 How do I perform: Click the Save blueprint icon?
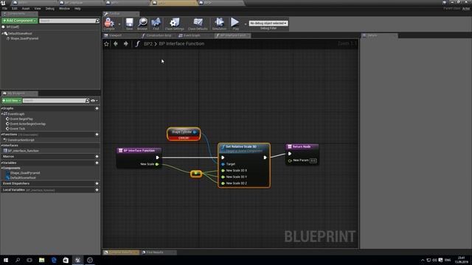pos(130,23)
